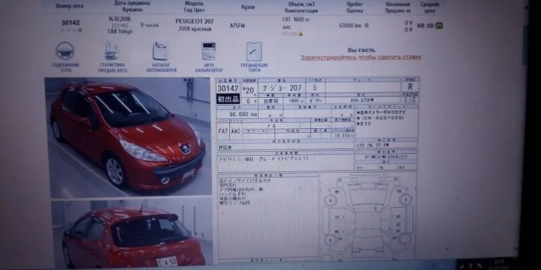Switch price currency to RUB

421,26
